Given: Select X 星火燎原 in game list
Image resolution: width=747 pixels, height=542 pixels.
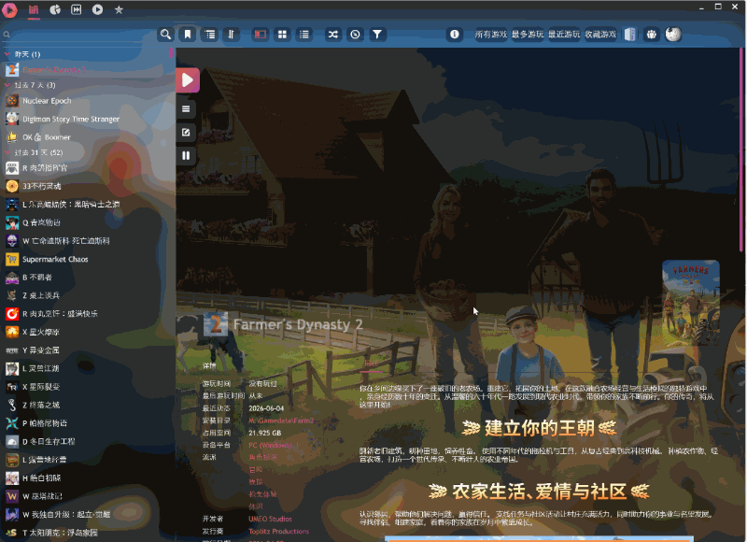Looking at the screenshot, I should tap(86, 332).
